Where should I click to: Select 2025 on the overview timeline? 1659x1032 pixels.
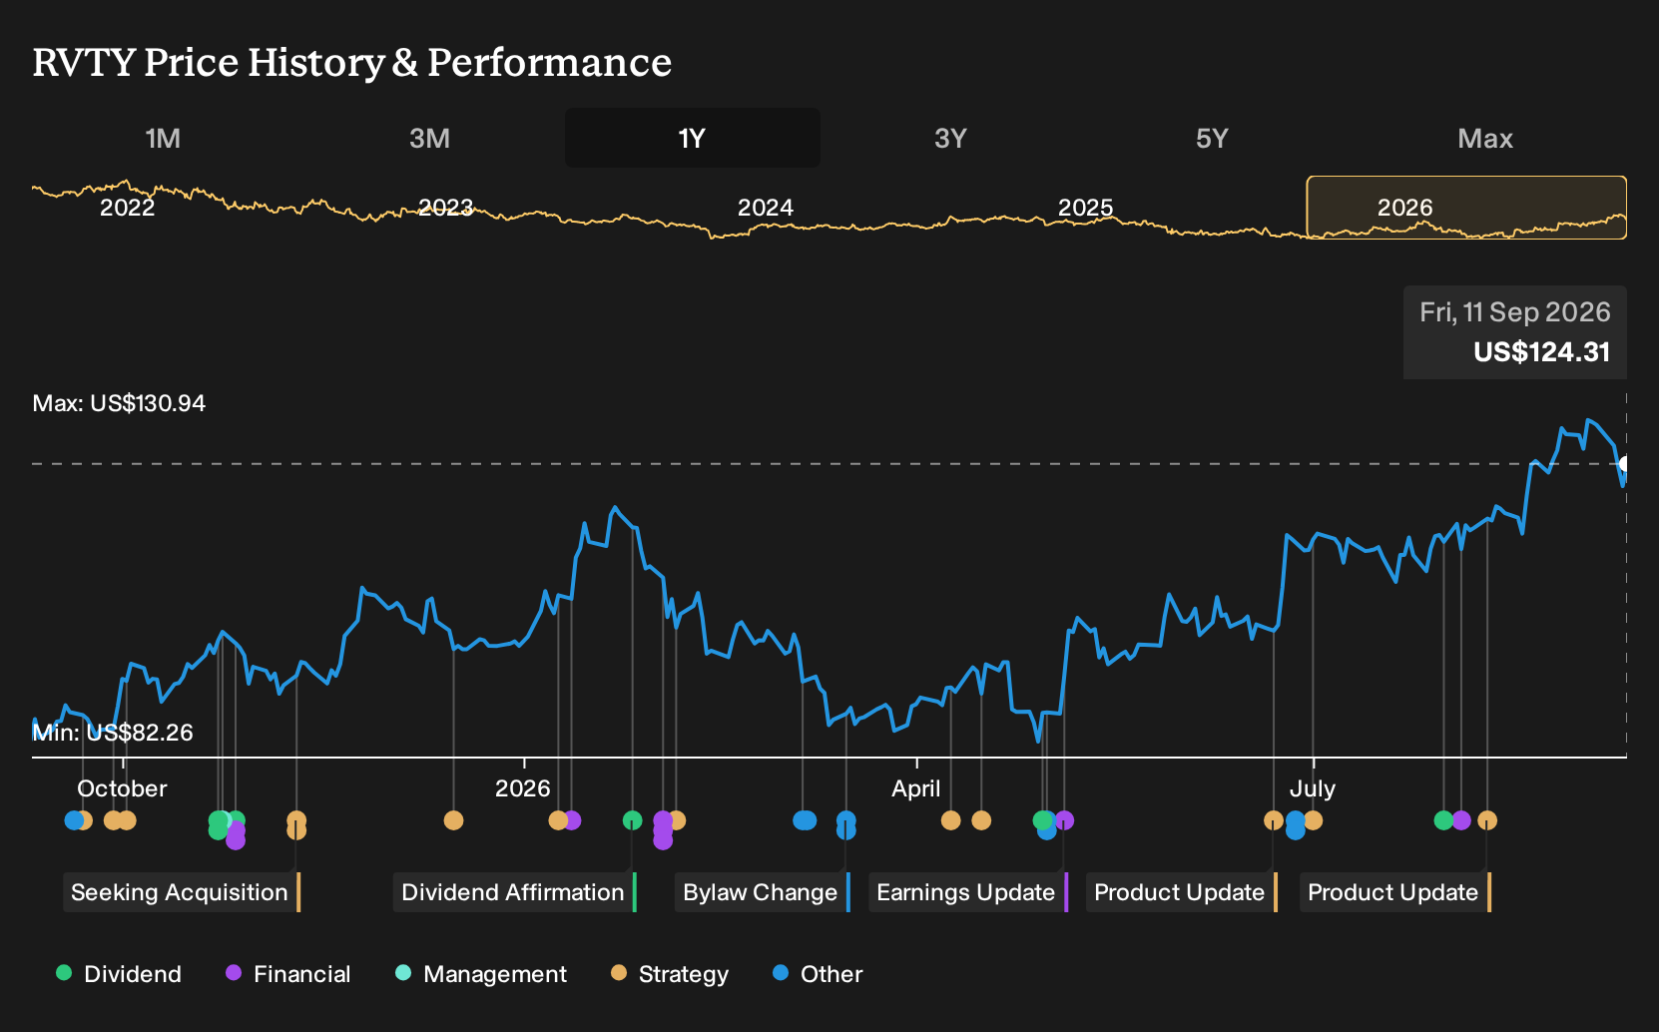pyautogui.click(x=1085, y=208)
